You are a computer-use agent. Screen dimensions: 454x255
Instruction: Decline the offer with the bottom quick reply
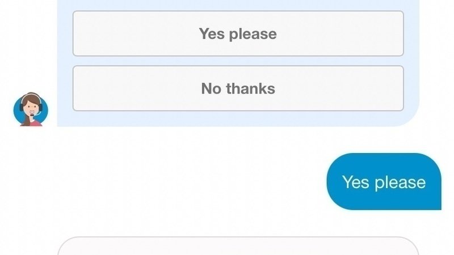pyautogui.click(x=238, y=88)
